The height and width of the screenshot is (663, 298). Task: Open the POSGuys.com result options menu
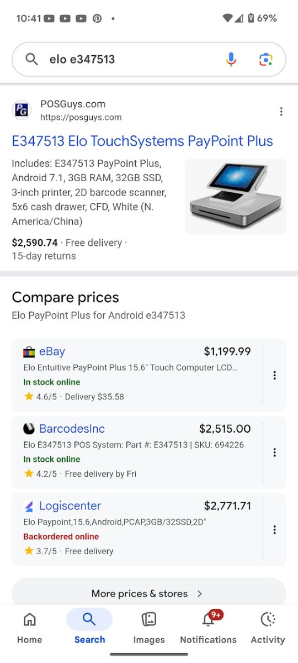click(281, 112)
